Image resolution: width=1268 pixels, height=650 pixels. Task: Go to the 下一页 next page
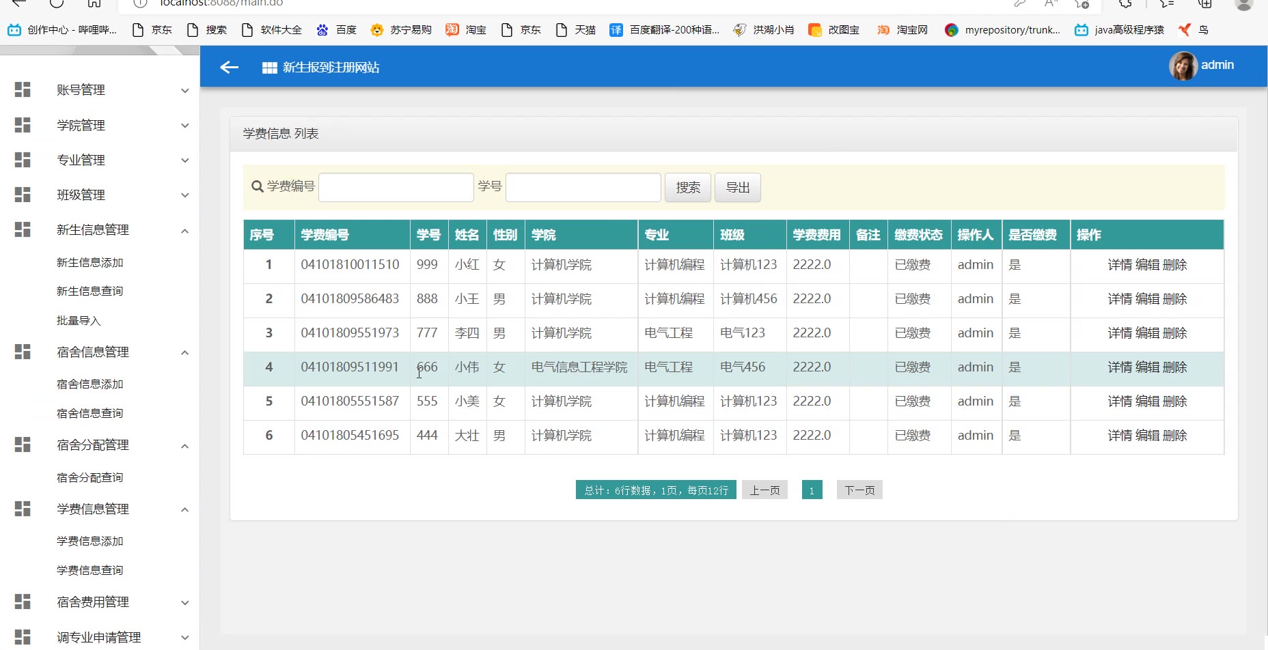(x=859, y=490)
